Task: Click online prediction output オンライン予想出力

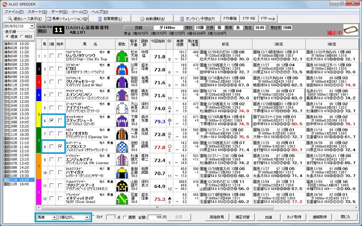Action: [x=197, y=19]
